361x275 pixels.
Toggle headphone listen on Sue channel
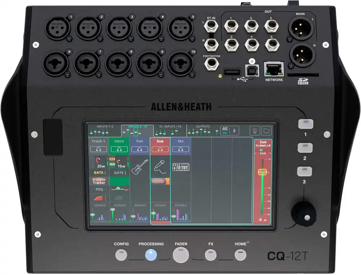coord(160,149)
